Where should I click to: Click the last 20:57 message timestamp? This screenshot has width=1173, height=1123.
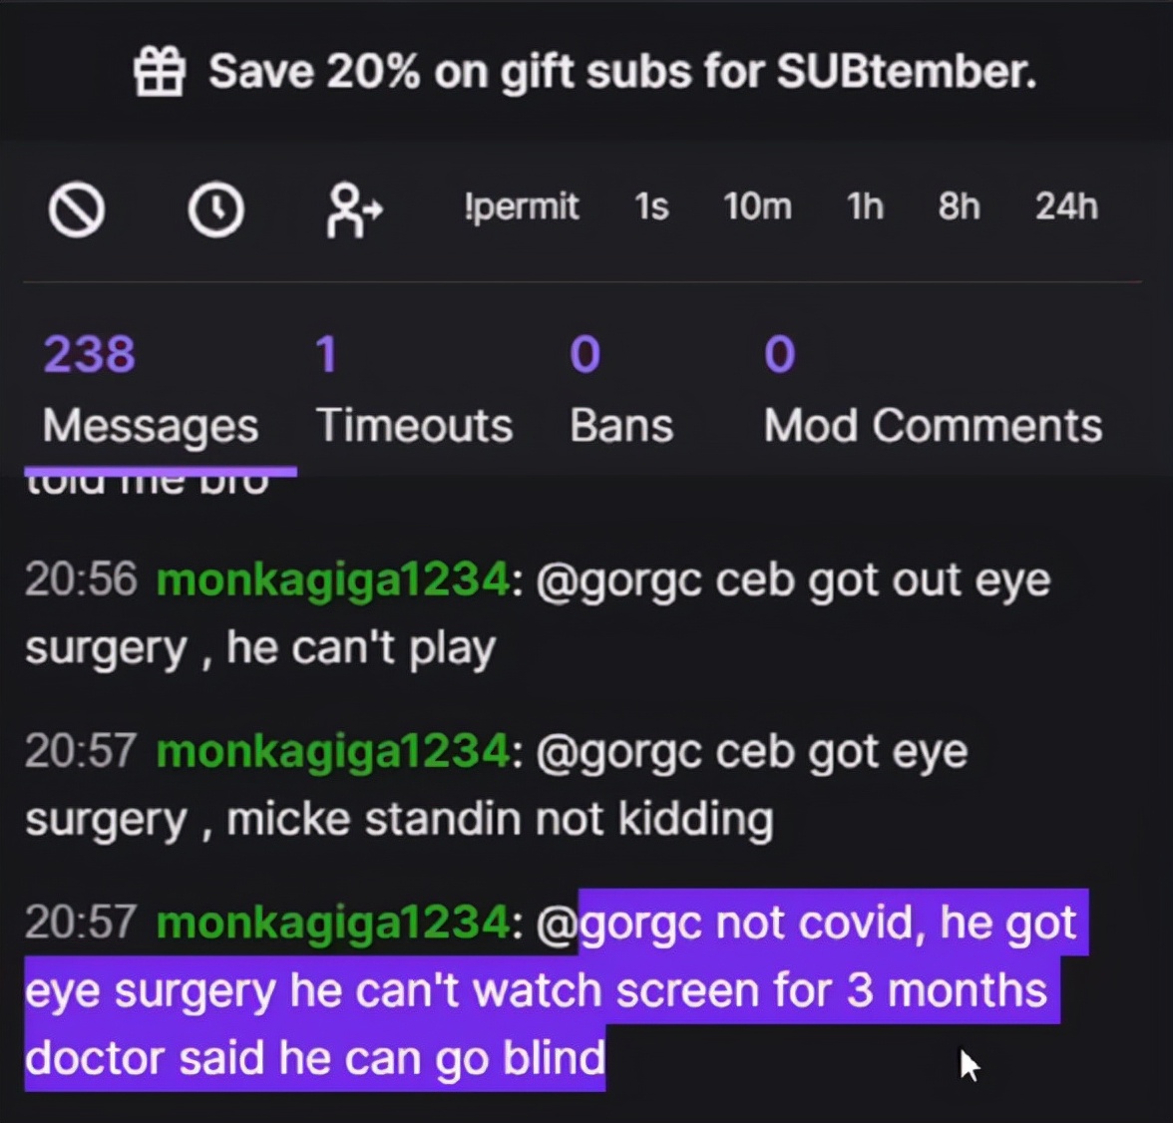pyautogui.click(x=80, y=922)
